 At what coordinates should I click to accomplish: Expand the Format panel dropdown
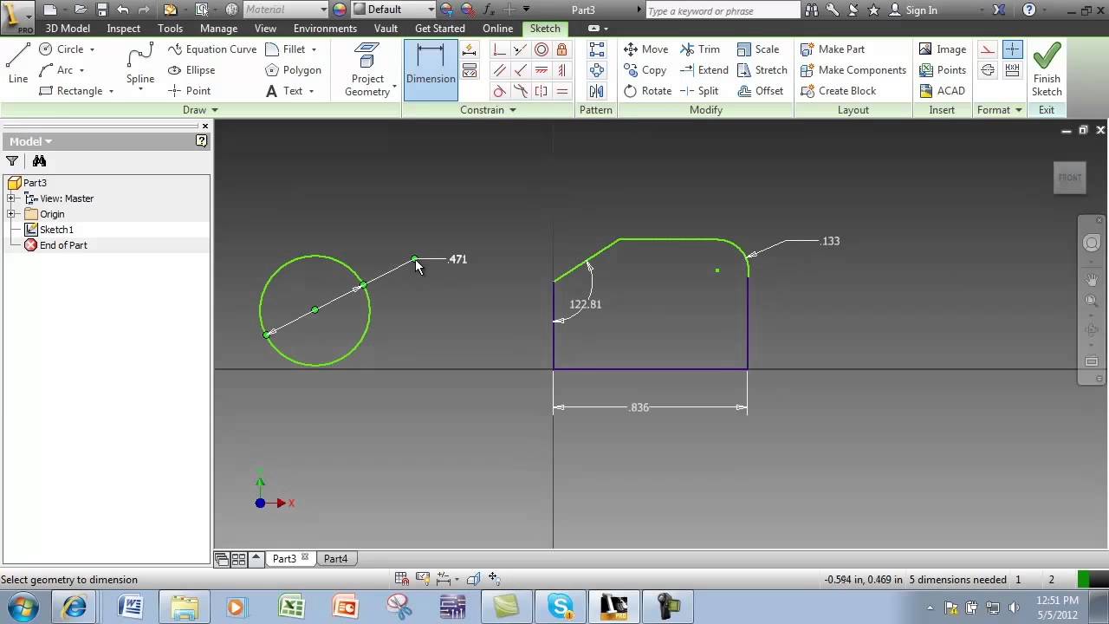pos(1000,110)
